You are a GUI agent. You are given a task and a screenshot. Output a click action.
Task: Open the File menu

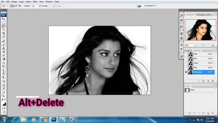2,1
